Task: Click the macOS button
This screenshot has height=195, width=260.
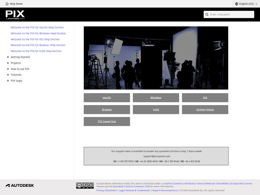Action: click(107, 97)
